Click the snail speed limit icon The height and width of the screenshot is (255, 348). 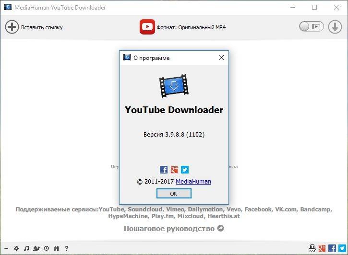tap(36, 248)
